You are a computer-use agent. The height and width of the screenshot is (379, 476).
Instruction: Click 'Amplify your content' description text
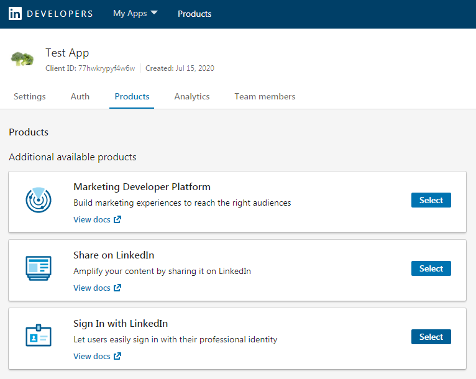(162, 271)
